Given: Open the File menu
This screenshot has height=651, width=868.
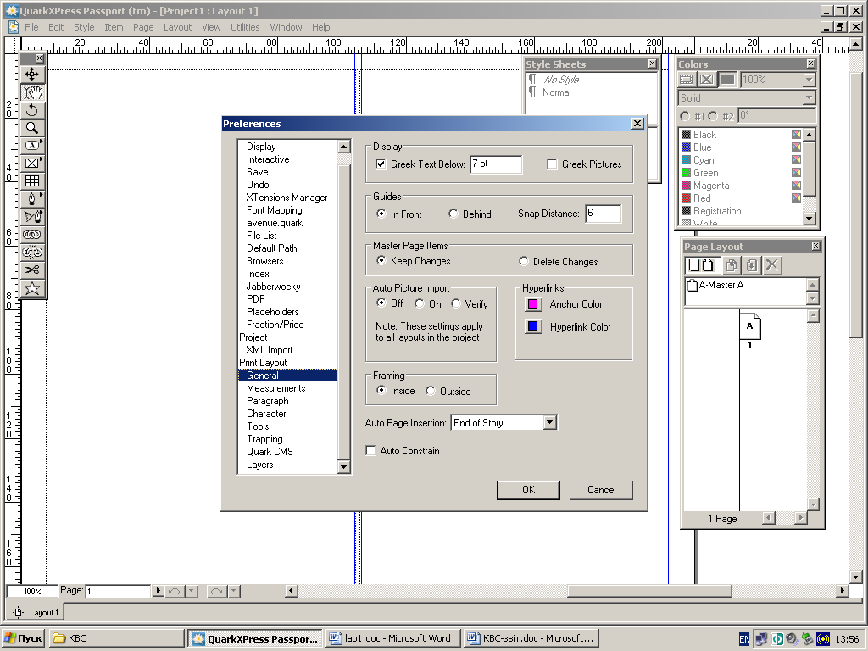Looking at the screenshot, I should [31, 27].
